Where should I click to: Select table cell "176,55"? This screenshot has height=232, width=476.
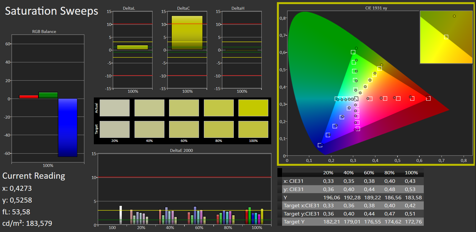click(x=372, y=222)
